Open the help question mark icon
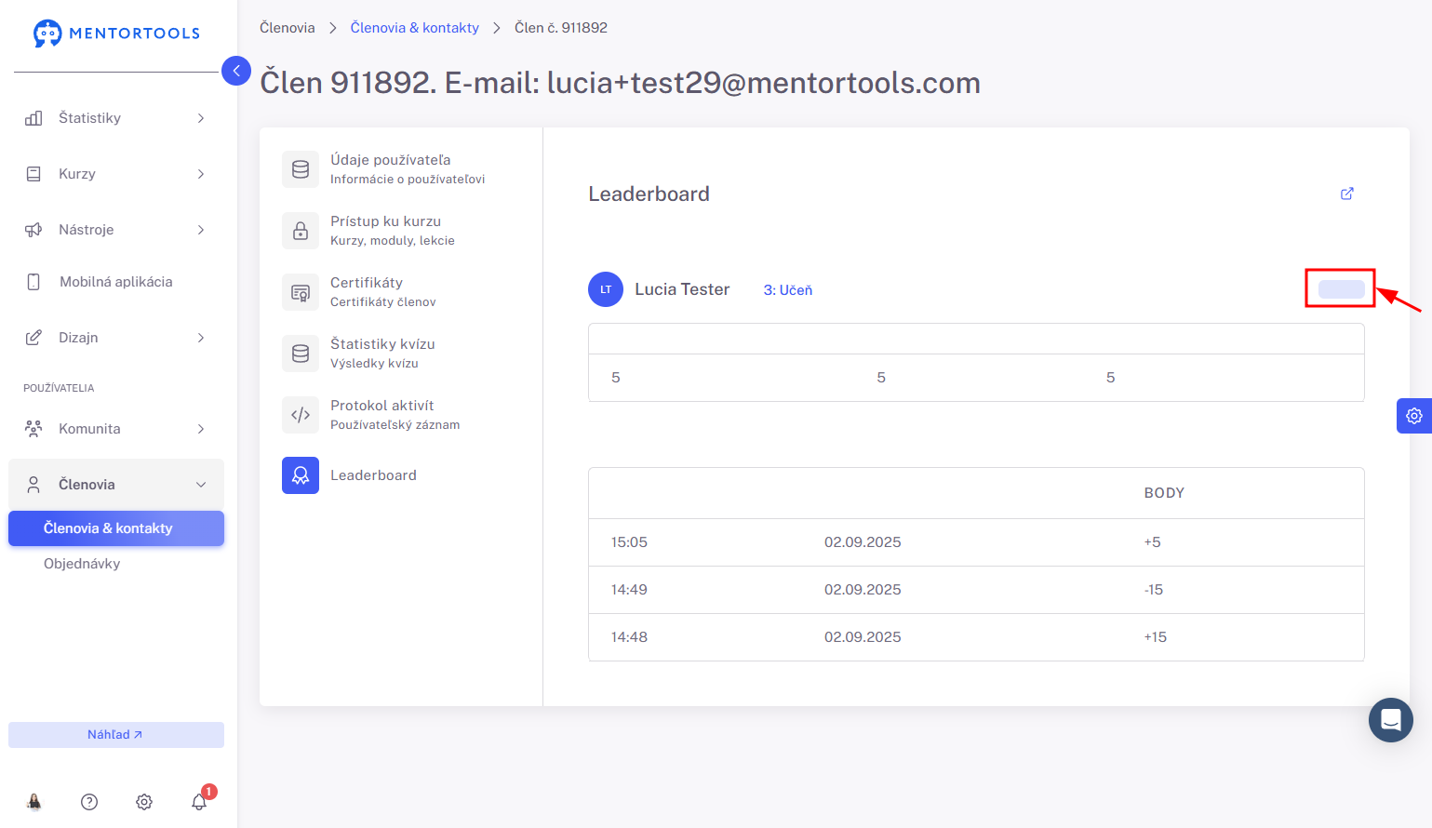Viewport: 1432px width, 828px height. (x=89, y=801)
